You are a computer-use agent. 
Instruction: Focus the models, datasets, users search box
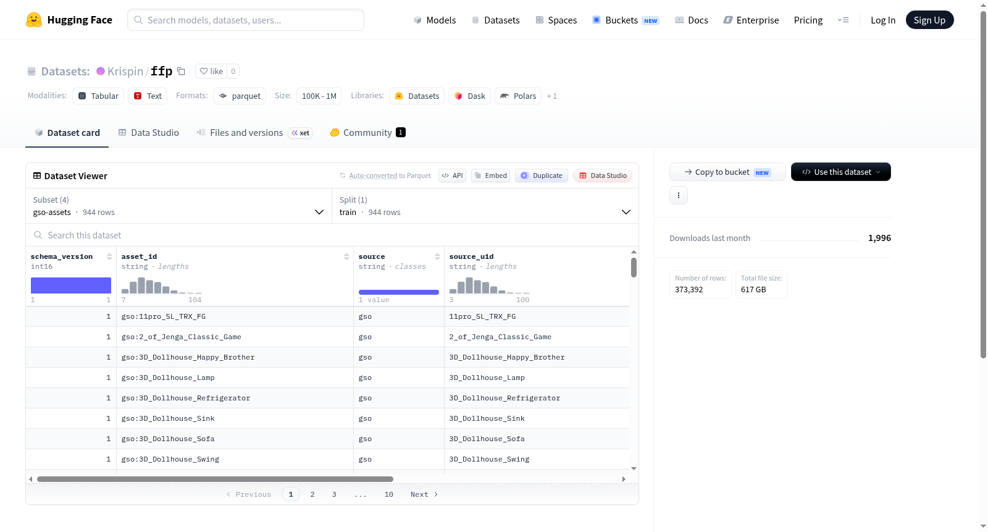(246, 20)
